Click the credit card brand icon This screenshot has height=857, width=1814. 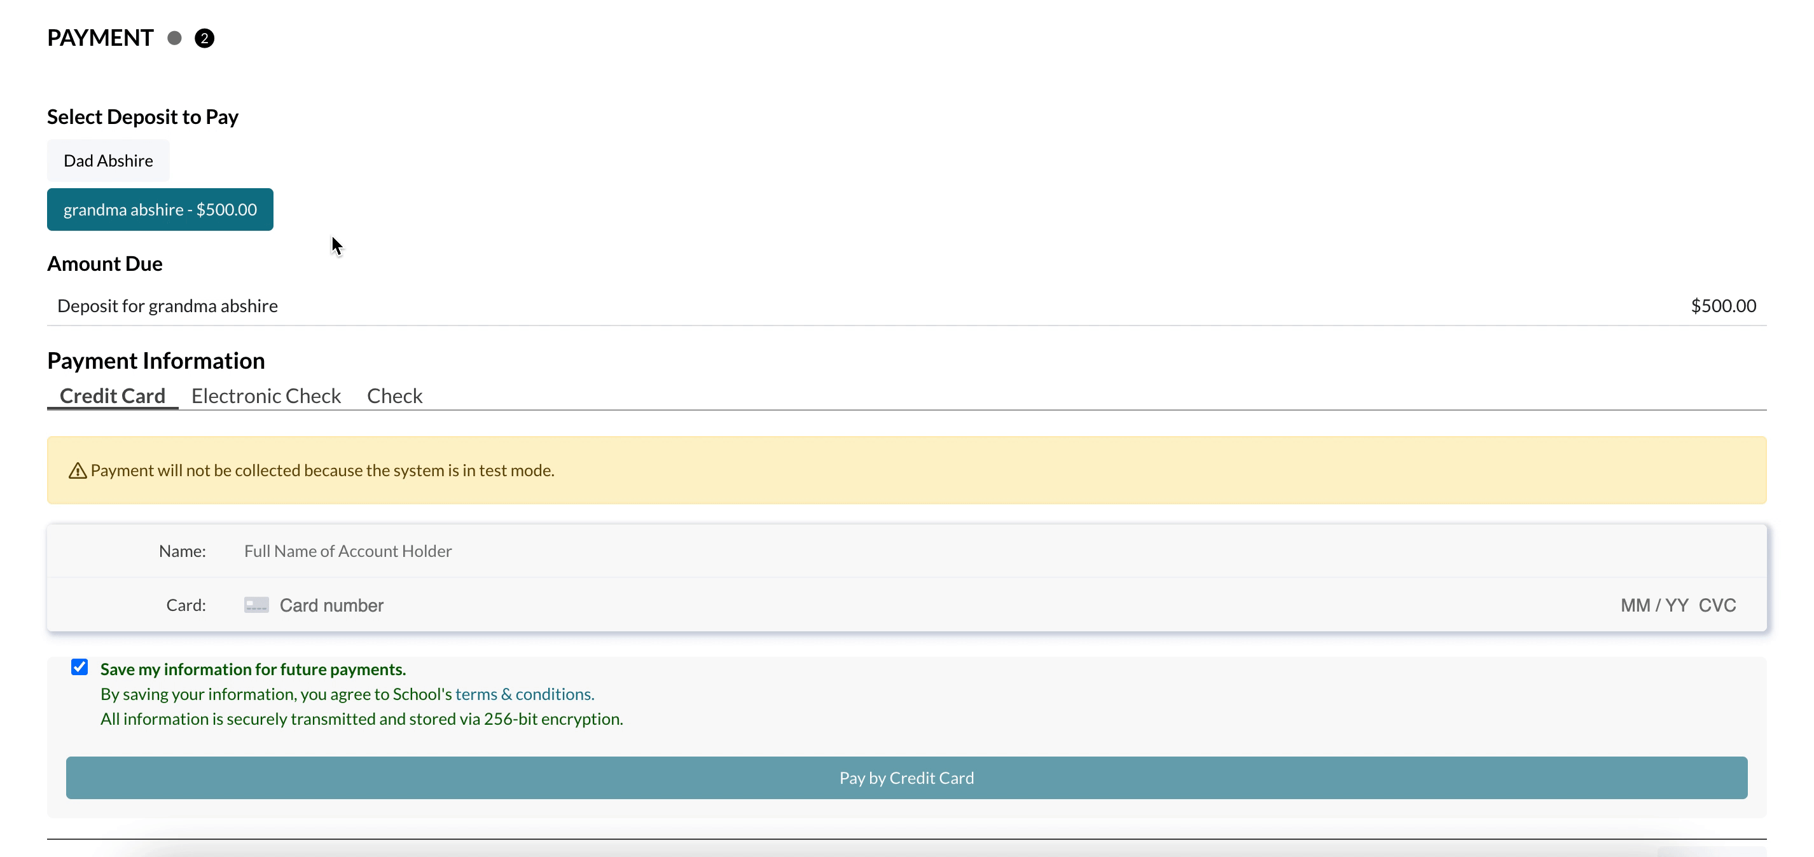(x=256, y=605)
